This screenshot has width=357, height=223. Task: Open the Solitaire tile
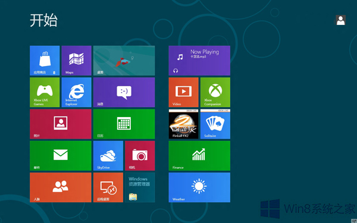pos(215,124)
